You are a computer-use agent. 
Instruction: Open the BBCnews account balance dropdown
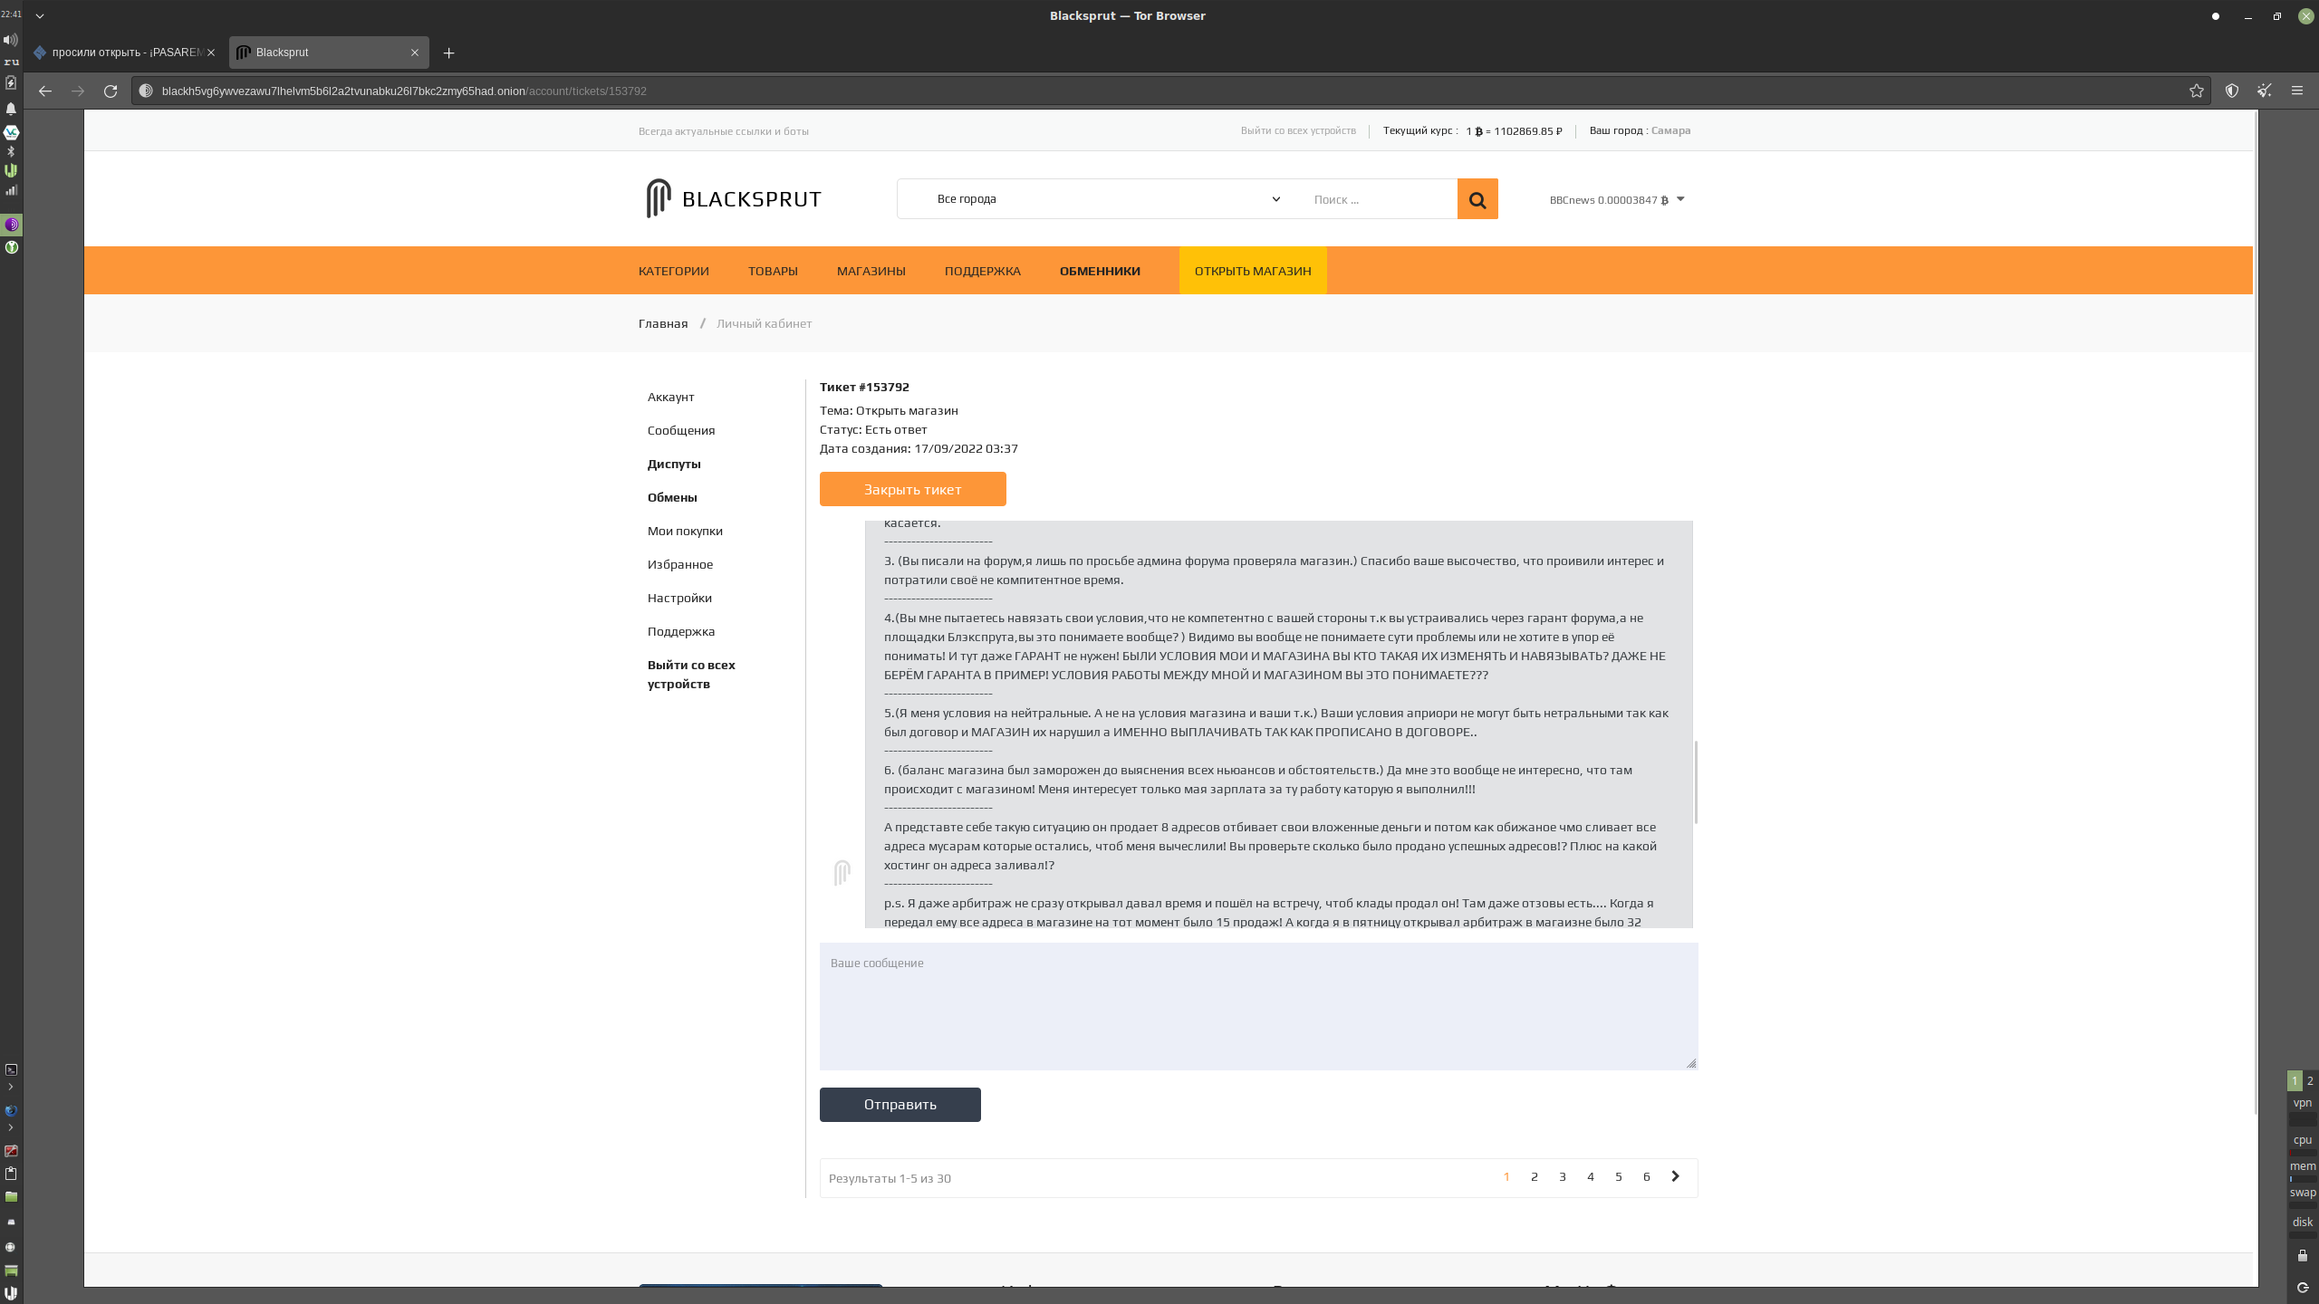tap(1617, 199)
